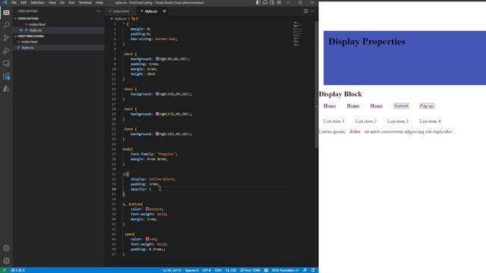This screenshot has height=273, width=486.
Task: Click Ln 34, Col 15 to go to line
Action: click(x=172, y=270)
